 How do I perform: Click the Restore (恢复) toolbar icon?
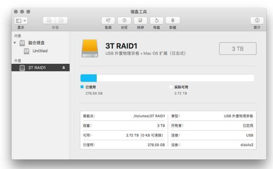pyautogui.click(x=157, y=20)
